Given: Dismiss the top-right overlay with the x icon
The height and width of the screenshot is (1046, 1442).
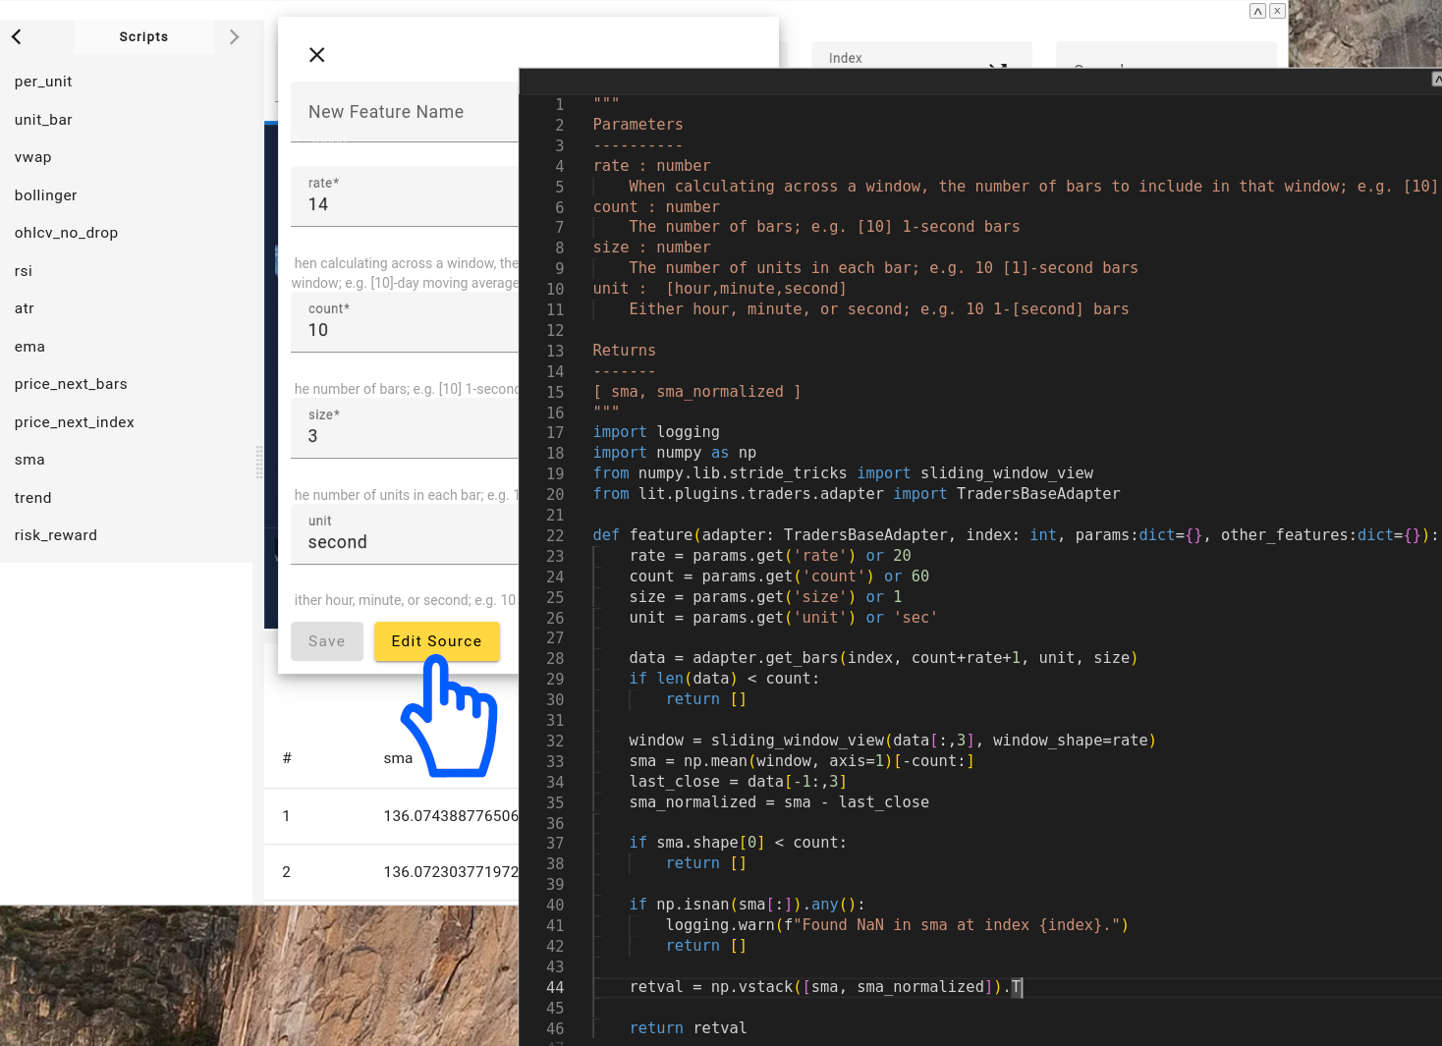Looking at the screenshot, I should [1277, 11].
